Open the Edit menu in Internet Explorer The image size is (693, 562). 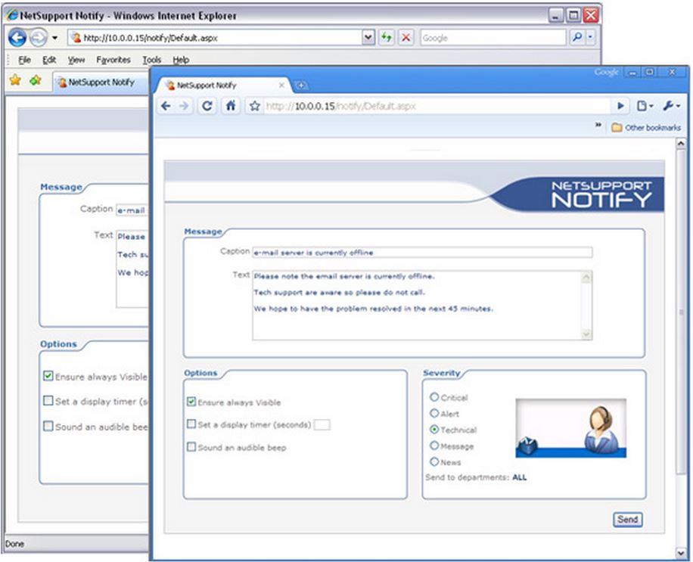coord(49,60)
